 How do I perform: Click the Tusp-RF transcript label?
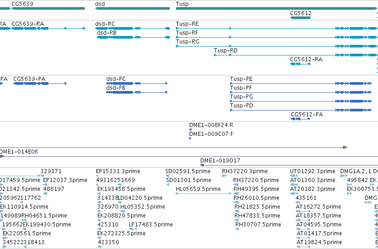point(187,33)
